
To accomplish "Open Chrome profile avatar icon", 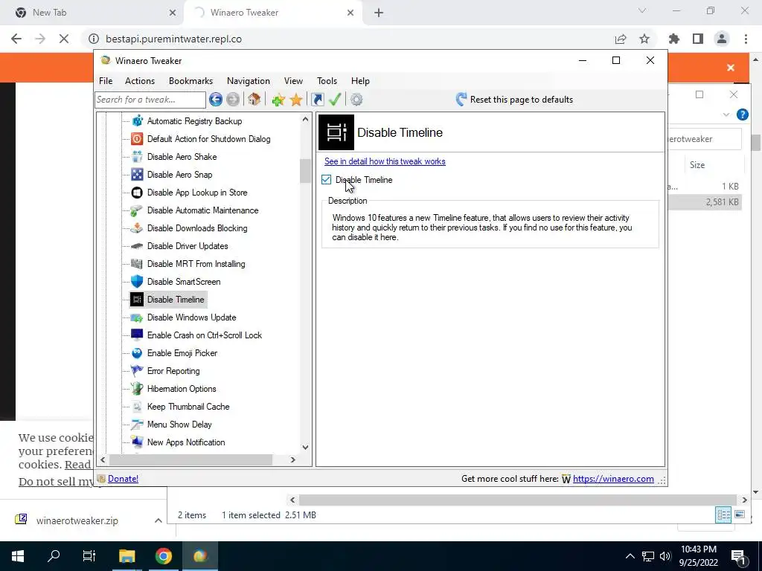I will click(x=722, y=39).
